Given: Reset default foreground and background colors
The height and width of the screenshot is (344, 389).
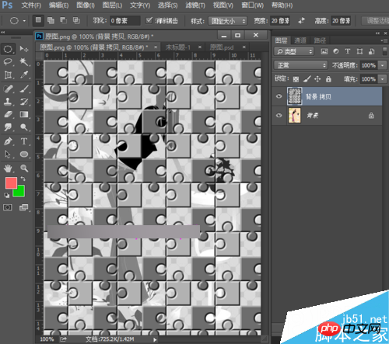Looking at the screenshot, I should click(6, 196).
